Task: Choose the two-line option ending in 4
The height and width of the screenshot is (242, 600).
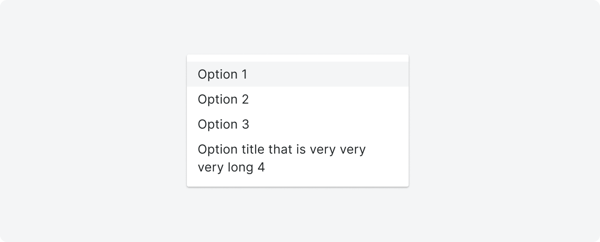Action: 298,159
